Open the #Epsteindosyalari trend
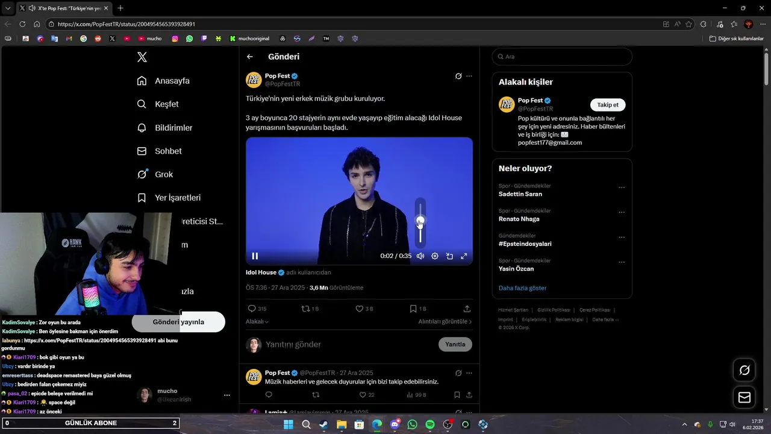Screen dimensions: 771x434 click(525, 244)
